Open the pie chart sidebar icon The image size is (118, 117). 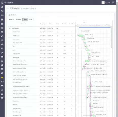pyautogui.click(x=2, y=73)
